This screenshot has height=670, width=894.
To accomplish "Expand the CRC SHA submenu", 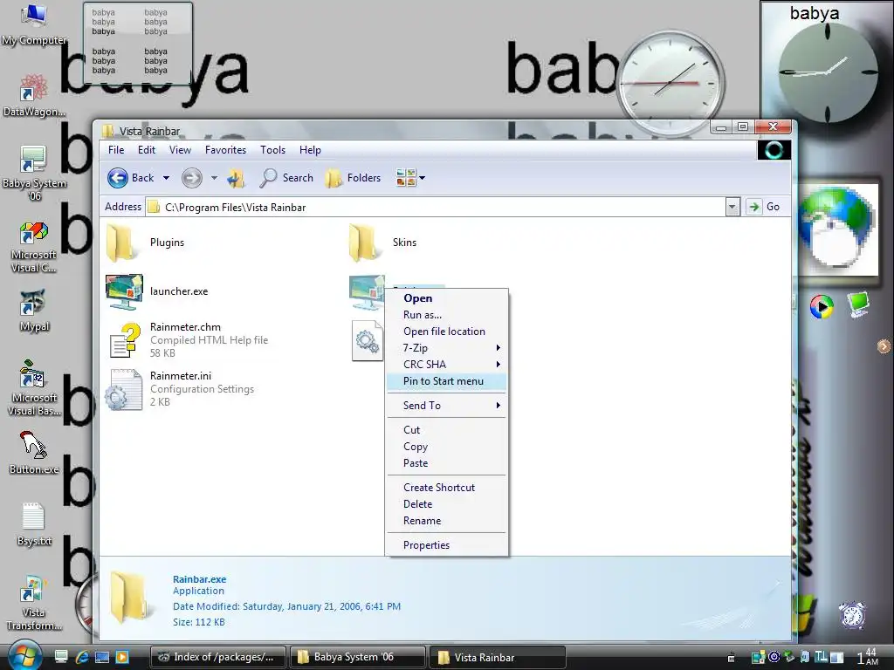I will [x=446, y=364].
